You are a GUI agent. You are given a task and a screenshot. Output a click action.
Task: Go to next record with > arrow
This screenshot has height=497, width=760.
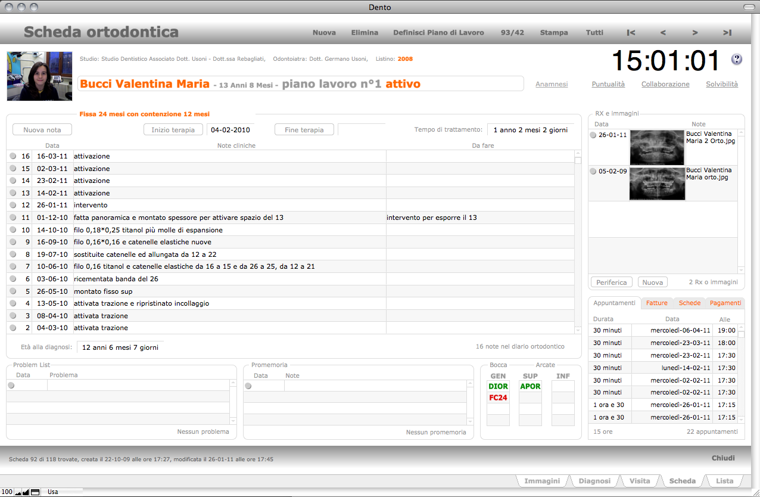point(695,33)
